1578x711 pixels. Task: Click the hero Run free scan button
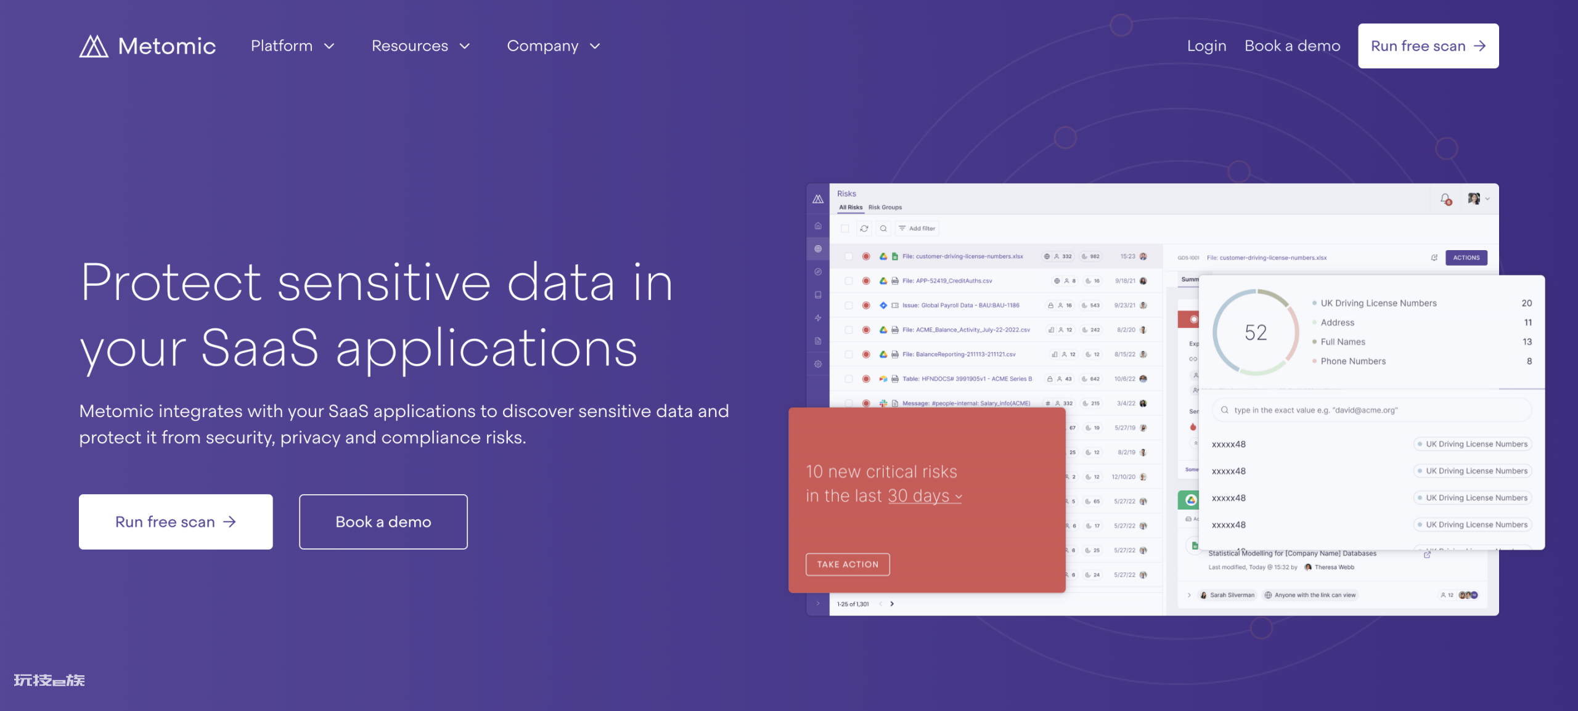[176, 522]
